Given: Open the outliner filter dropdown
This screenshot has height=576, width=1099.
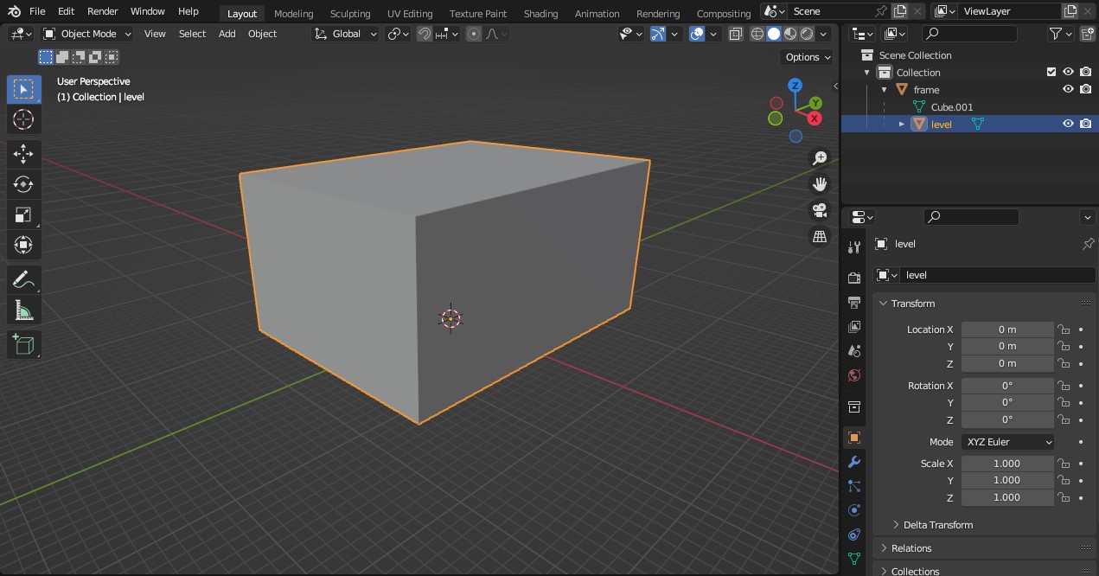Looking at the screenshot, I should 1060,34.
